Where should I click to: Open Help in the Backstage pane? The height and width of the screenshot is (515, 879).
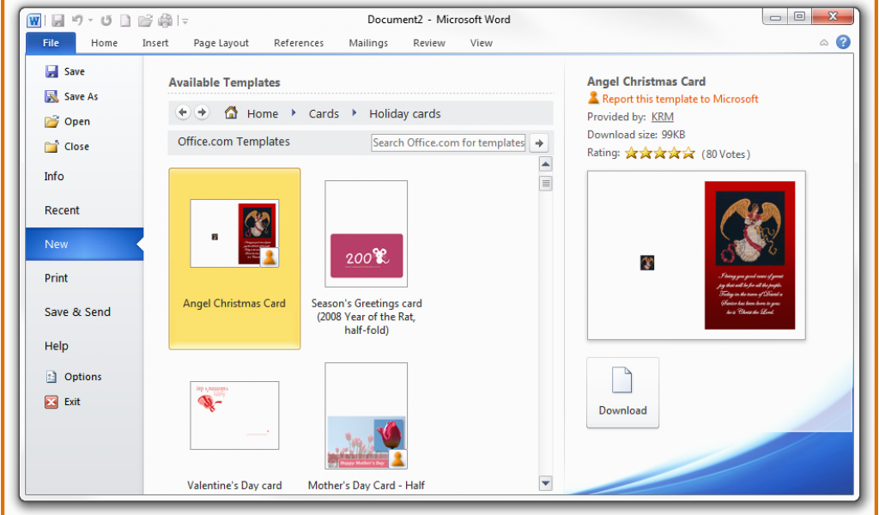(56, 346)
